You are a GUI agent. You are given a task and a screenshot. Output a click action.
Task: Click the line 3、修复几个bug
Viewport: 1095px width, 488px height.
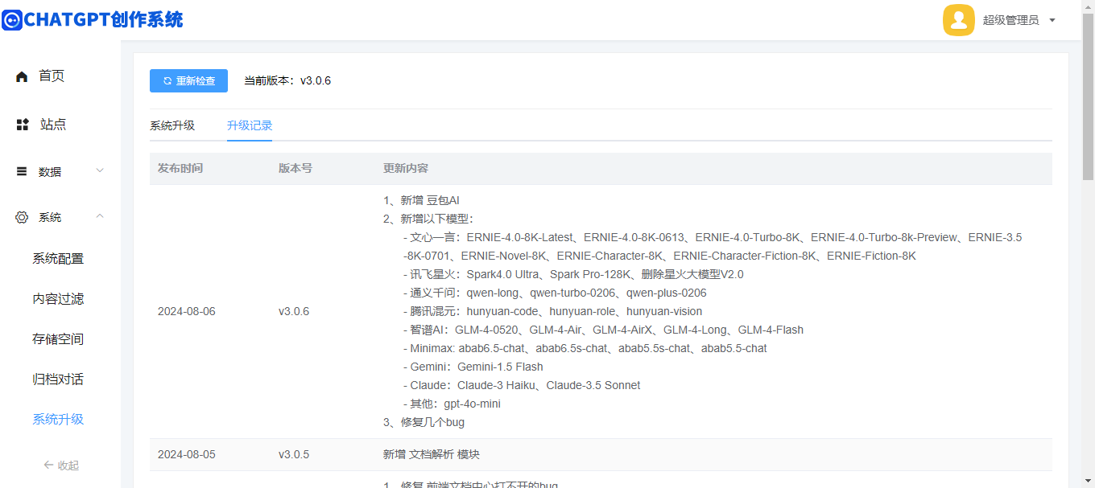point(424,423)
